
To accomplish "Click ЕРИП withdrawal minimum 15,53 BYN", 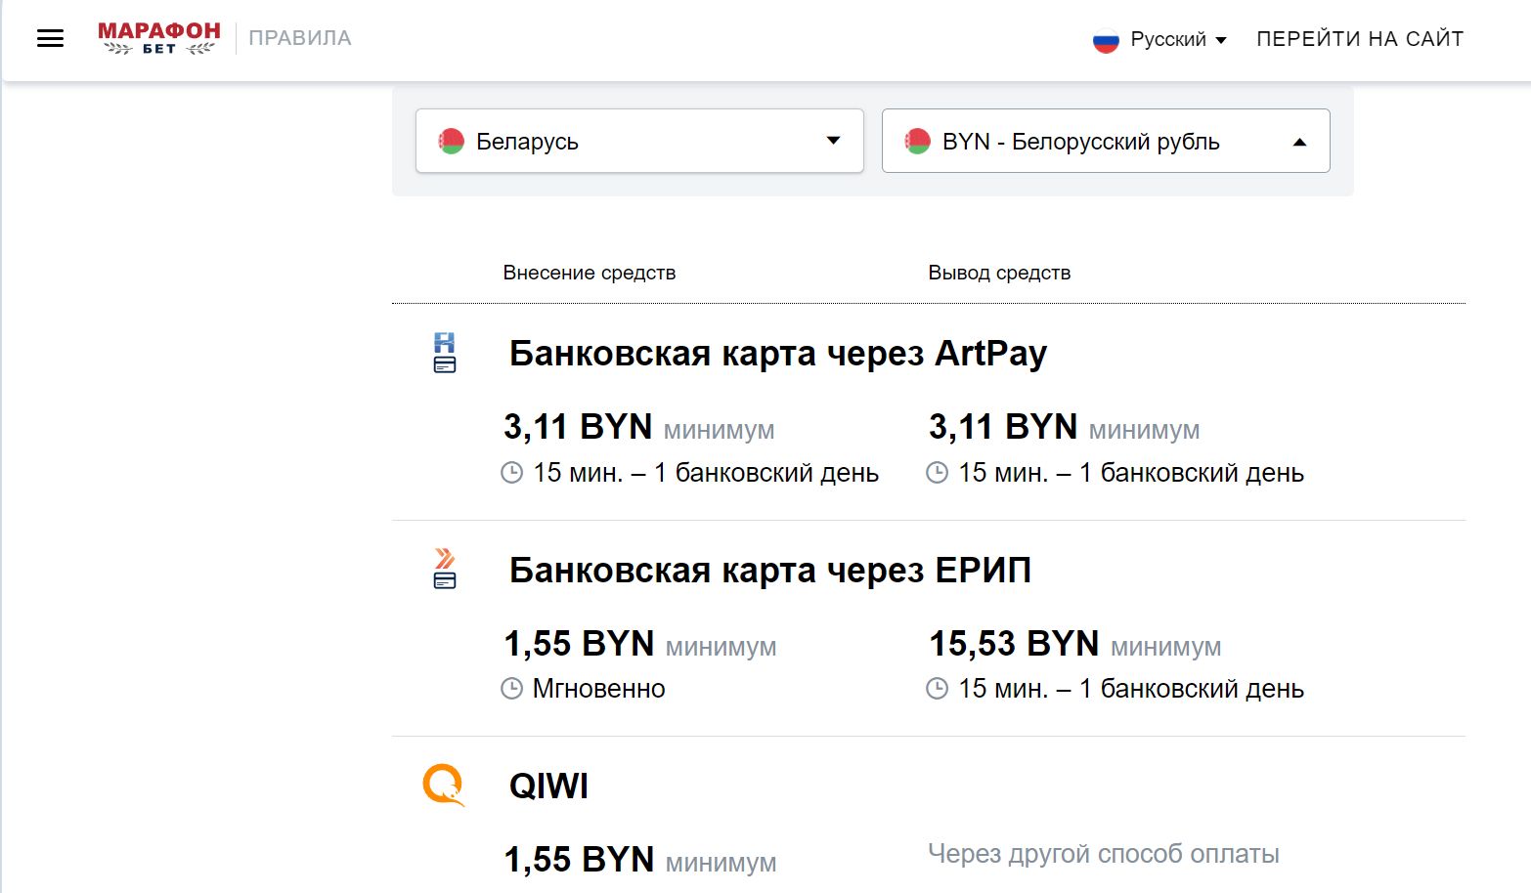I will click(1075, 644).
